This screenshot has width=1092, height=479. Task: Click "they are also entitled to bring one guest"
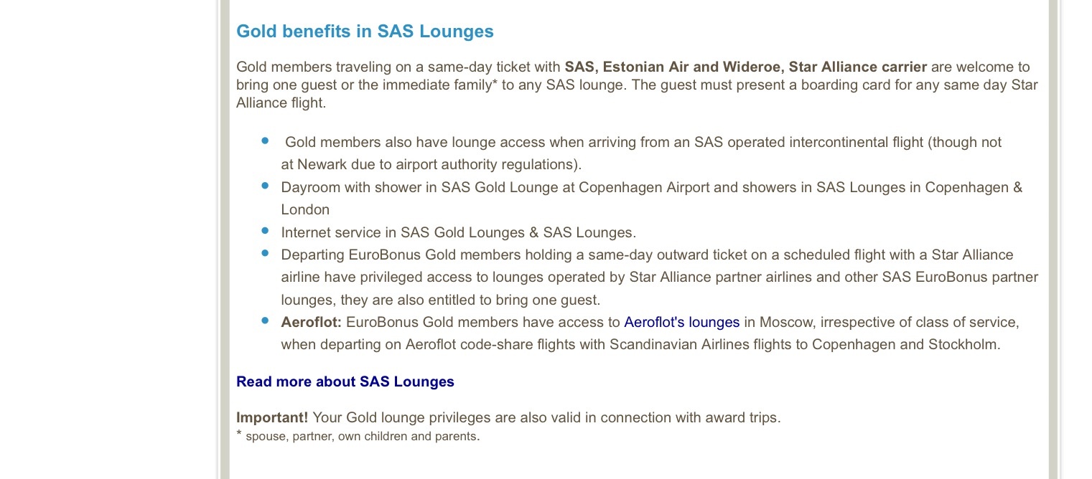tap(470, 300)
